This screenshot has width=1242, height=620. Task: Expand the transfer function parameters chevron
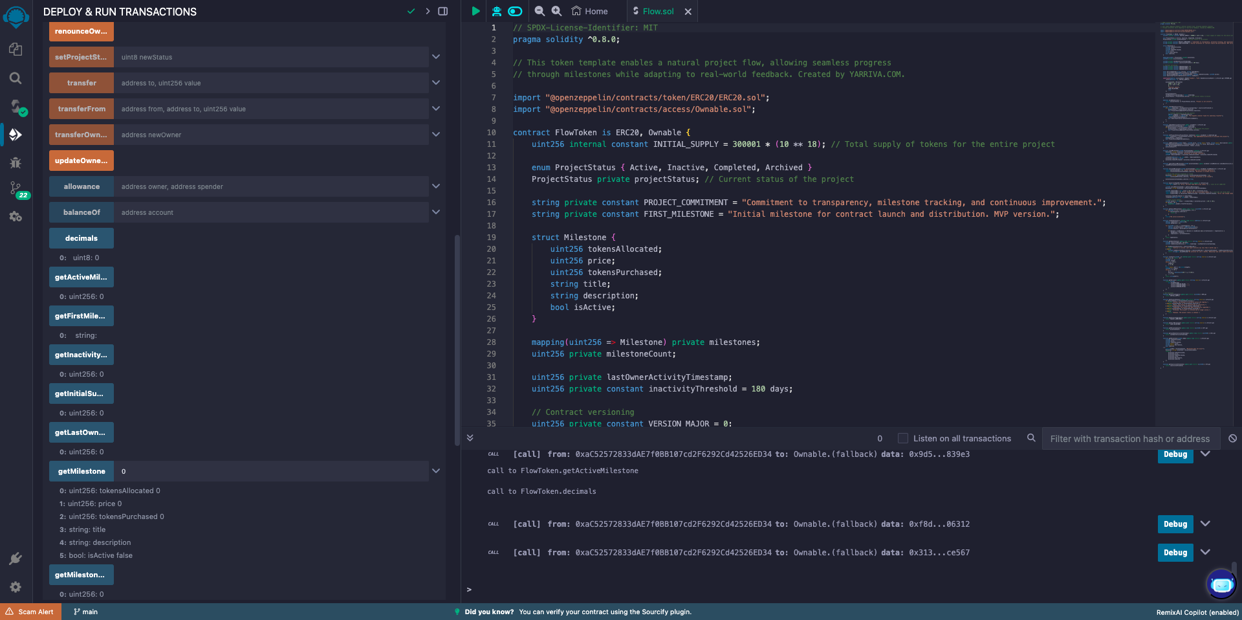[x=436, y=83]
